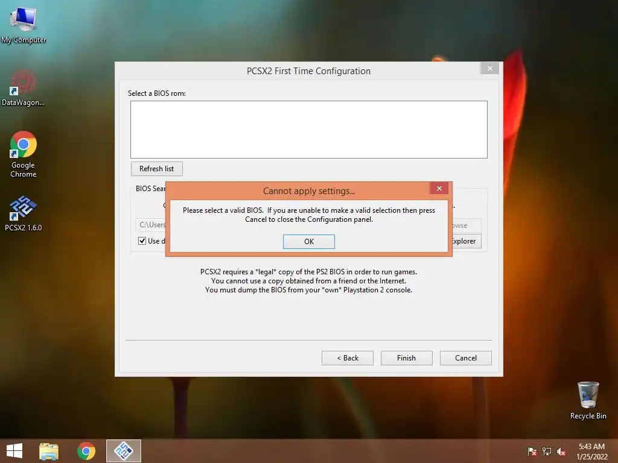Open network status tray icon
The width and height of the screenshot is (618, 463).
tap(547, 452)
